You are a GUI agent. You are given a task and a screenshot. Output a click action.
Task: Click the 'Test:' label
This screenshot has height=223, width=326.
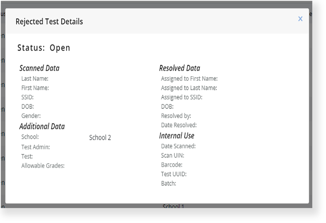[x=27, y=156]
